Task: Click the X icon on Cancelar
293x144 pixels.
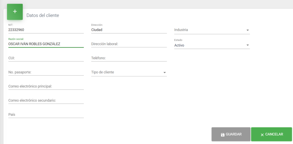Action: coord(262,135)
